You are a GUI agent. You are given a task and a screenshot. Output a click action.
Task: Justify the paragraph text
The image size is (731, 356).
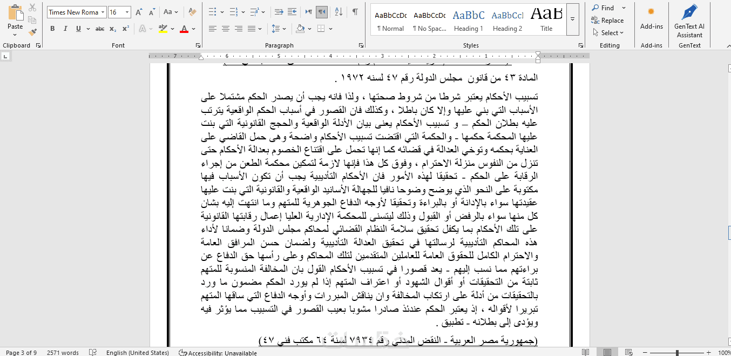pyautogui.click(x=252, y=29)
